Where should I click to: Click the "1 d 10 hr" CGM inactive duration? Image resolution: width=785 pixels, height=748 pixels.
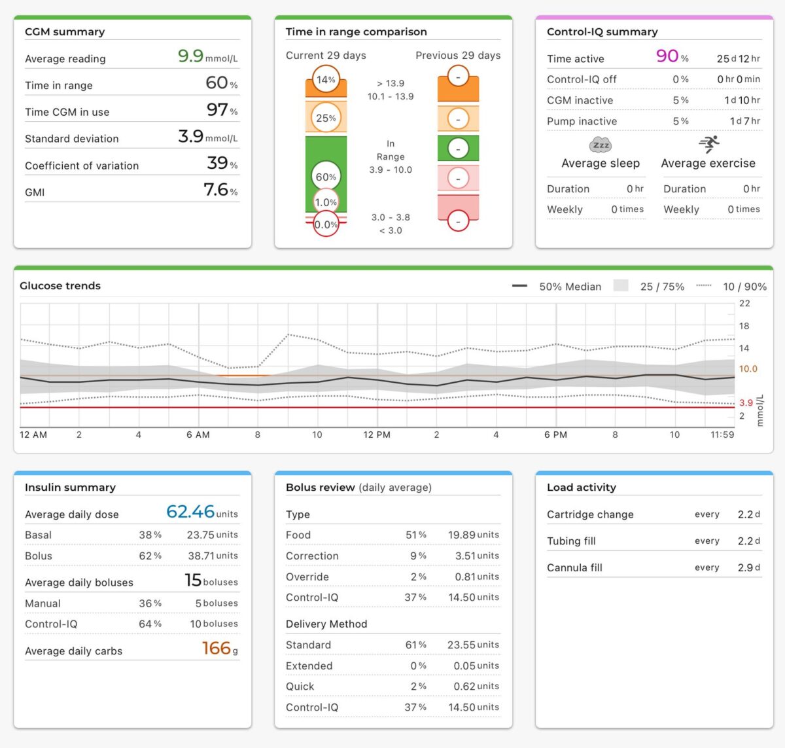742,100
